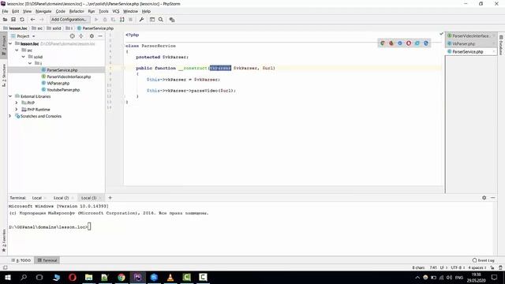Viewport: 505px width, 284px height.
Task: Open the Window menu
Action: (130, 11)
